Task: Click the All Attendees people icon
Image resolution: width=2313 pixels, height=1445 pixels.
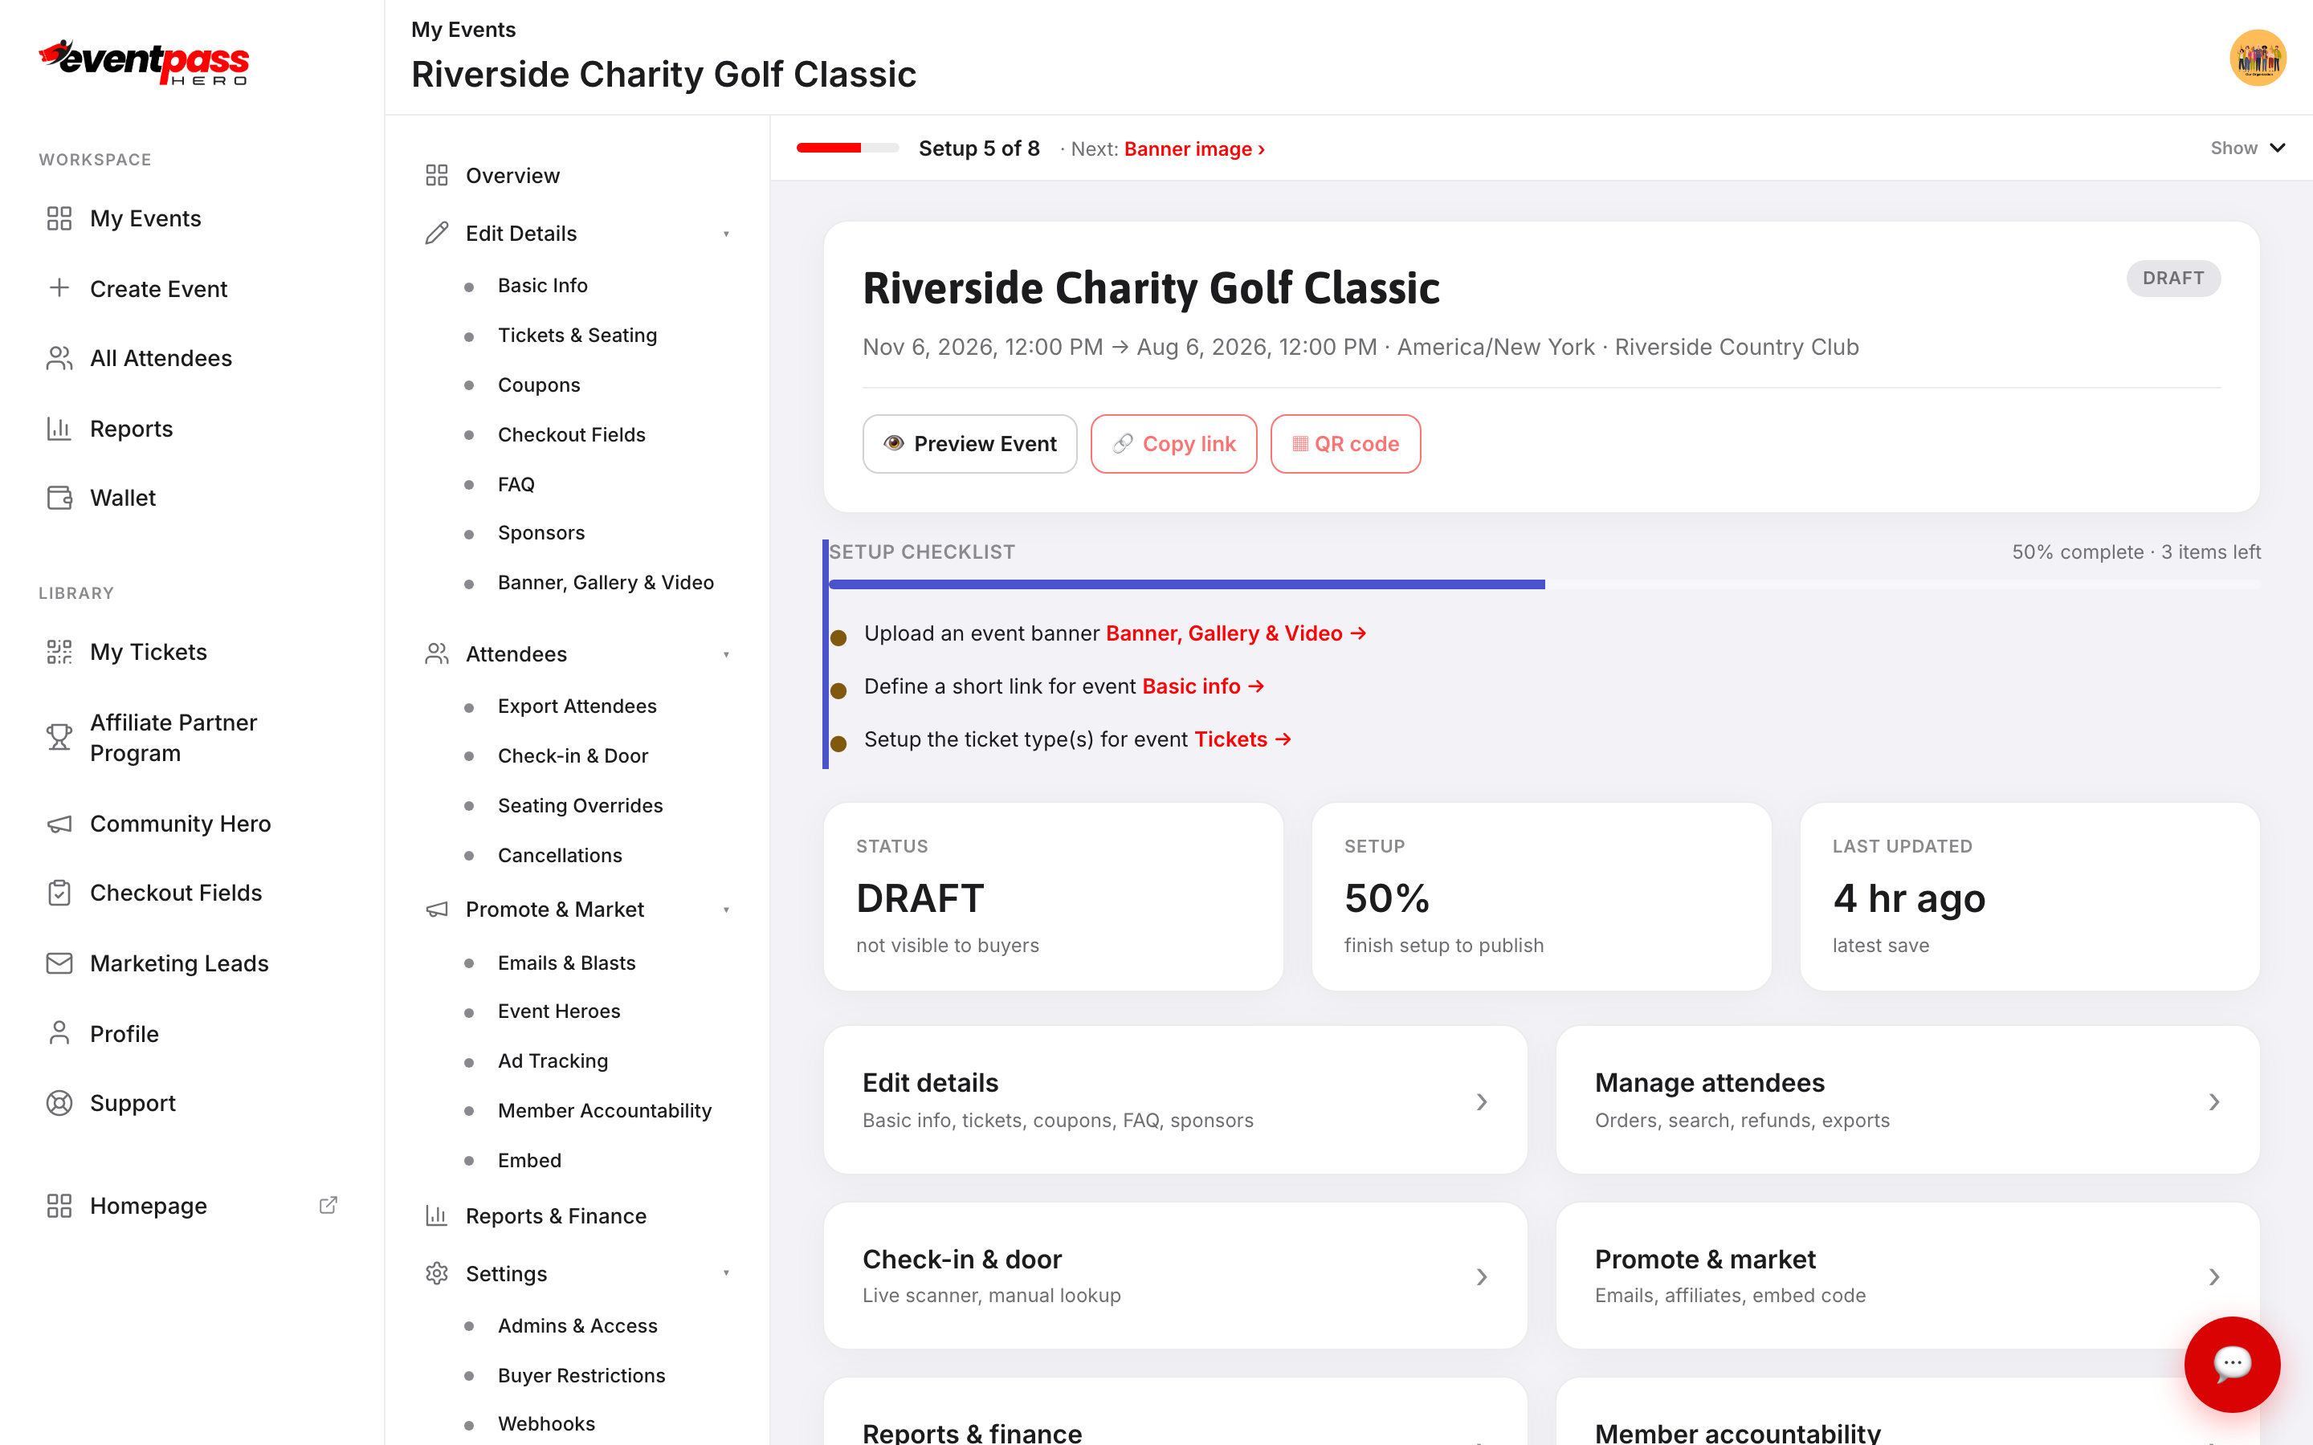Action: tap(59, 358)
